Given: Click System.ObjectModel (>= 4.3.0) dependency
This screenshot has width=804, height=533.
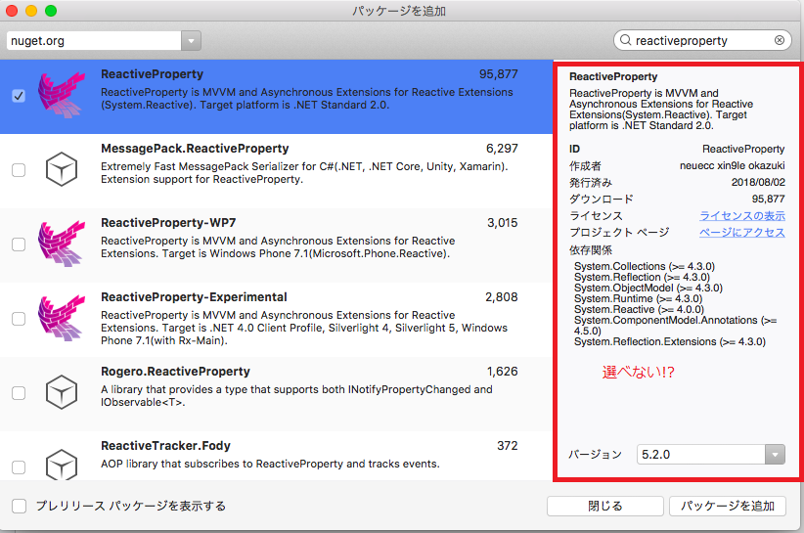Looking at the screenshot, I should [648, 289].
